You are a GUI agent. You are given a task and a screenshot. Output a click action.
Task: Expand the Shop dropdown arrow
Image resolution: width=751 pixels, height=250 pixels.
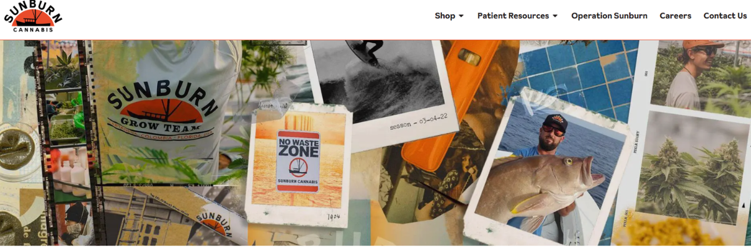pos(461,16)
